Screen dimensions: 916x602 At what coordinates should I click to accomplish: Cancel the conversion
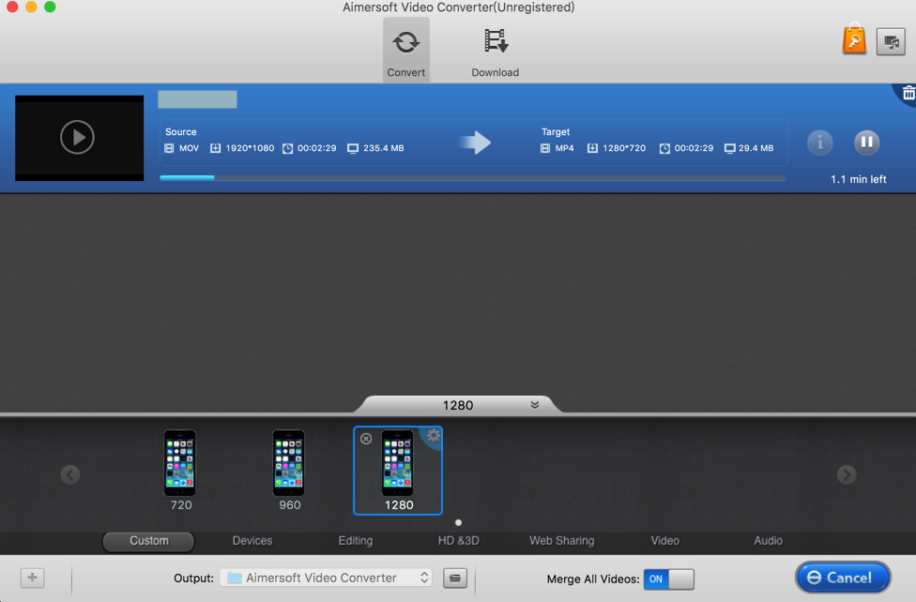(x=843, y=578)
